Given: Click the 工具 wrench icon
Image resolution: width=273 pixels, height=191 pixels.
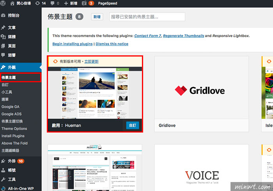Looking at the screenshot, I should (3, 179).
